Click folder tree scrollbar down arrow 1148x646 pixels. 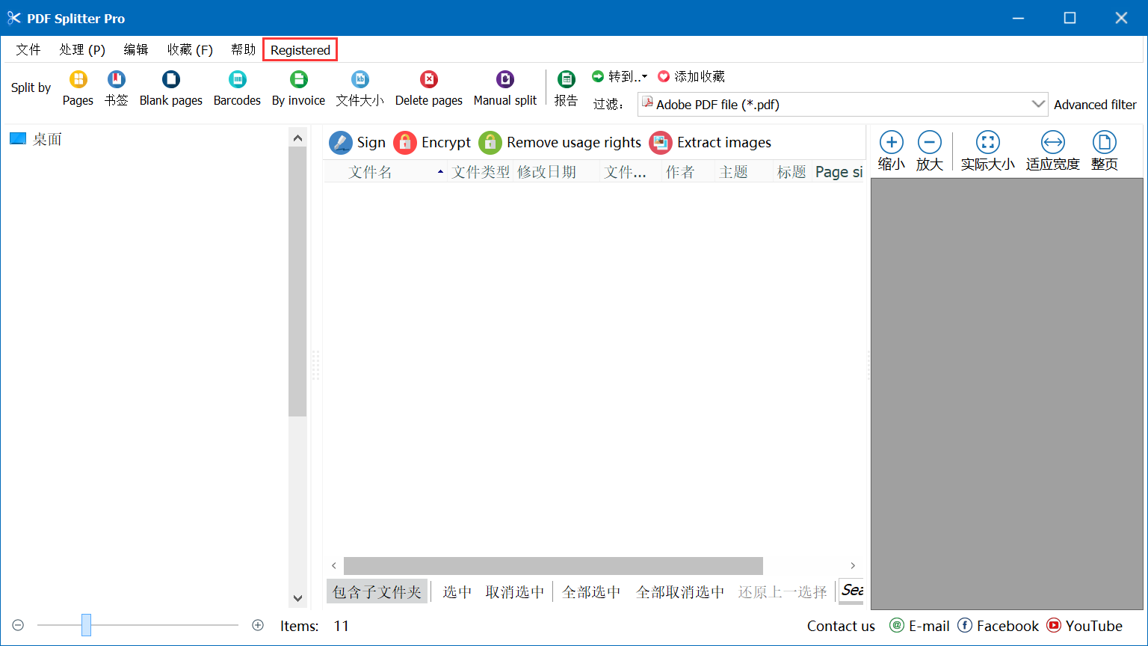(297, 598)
